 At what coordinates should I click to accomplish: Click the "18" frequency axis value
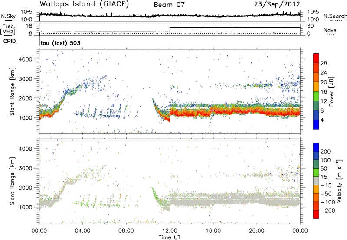[x=29, y=26]
